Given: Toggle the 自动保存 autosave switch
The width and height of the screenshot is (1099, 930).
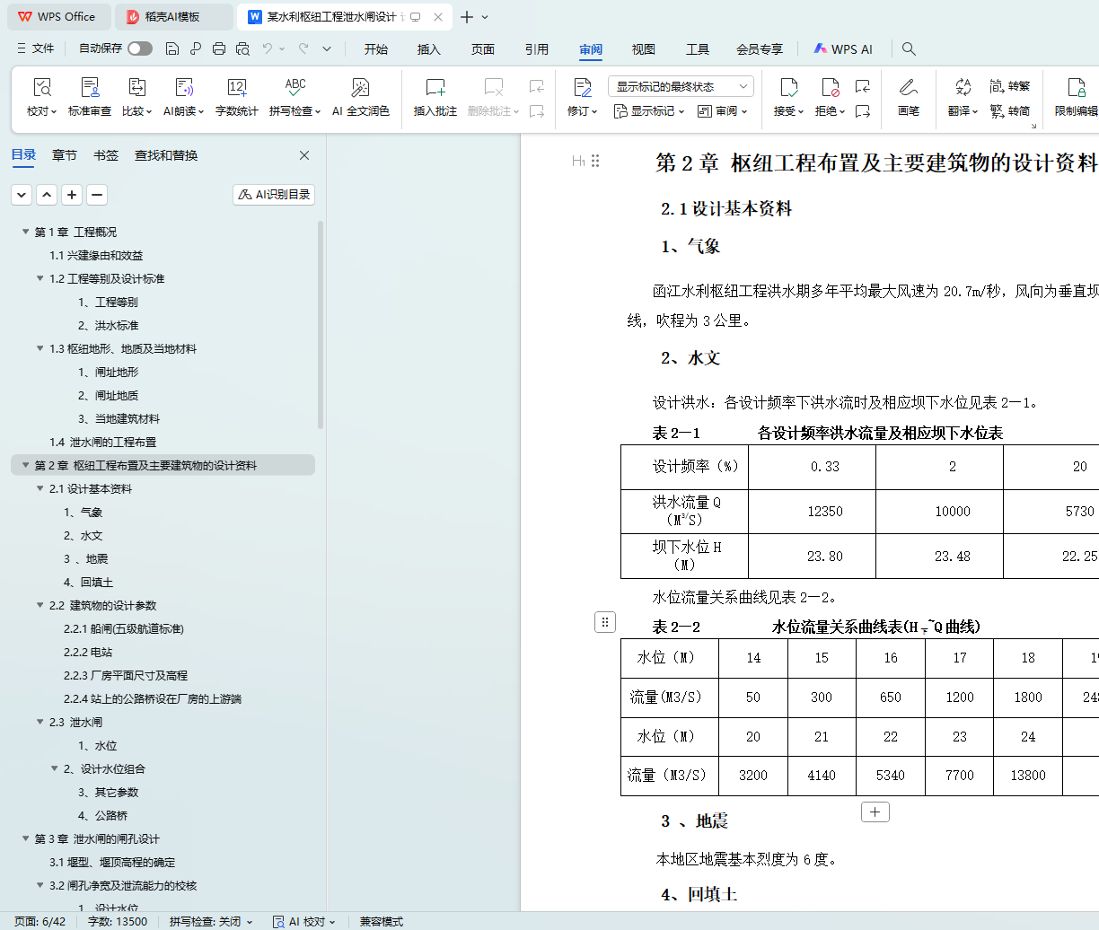Looking at the screenshot, I should [139, 48].
